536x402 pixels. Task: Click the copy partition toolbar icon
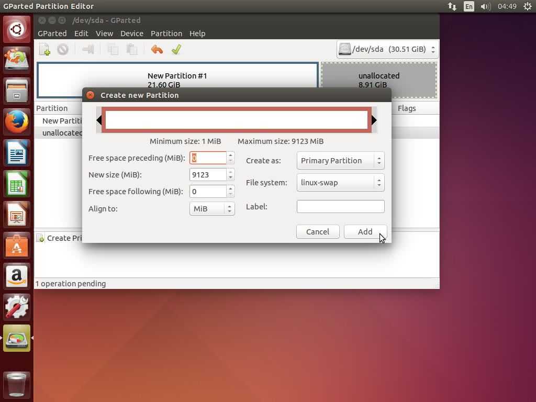[113, 50]
